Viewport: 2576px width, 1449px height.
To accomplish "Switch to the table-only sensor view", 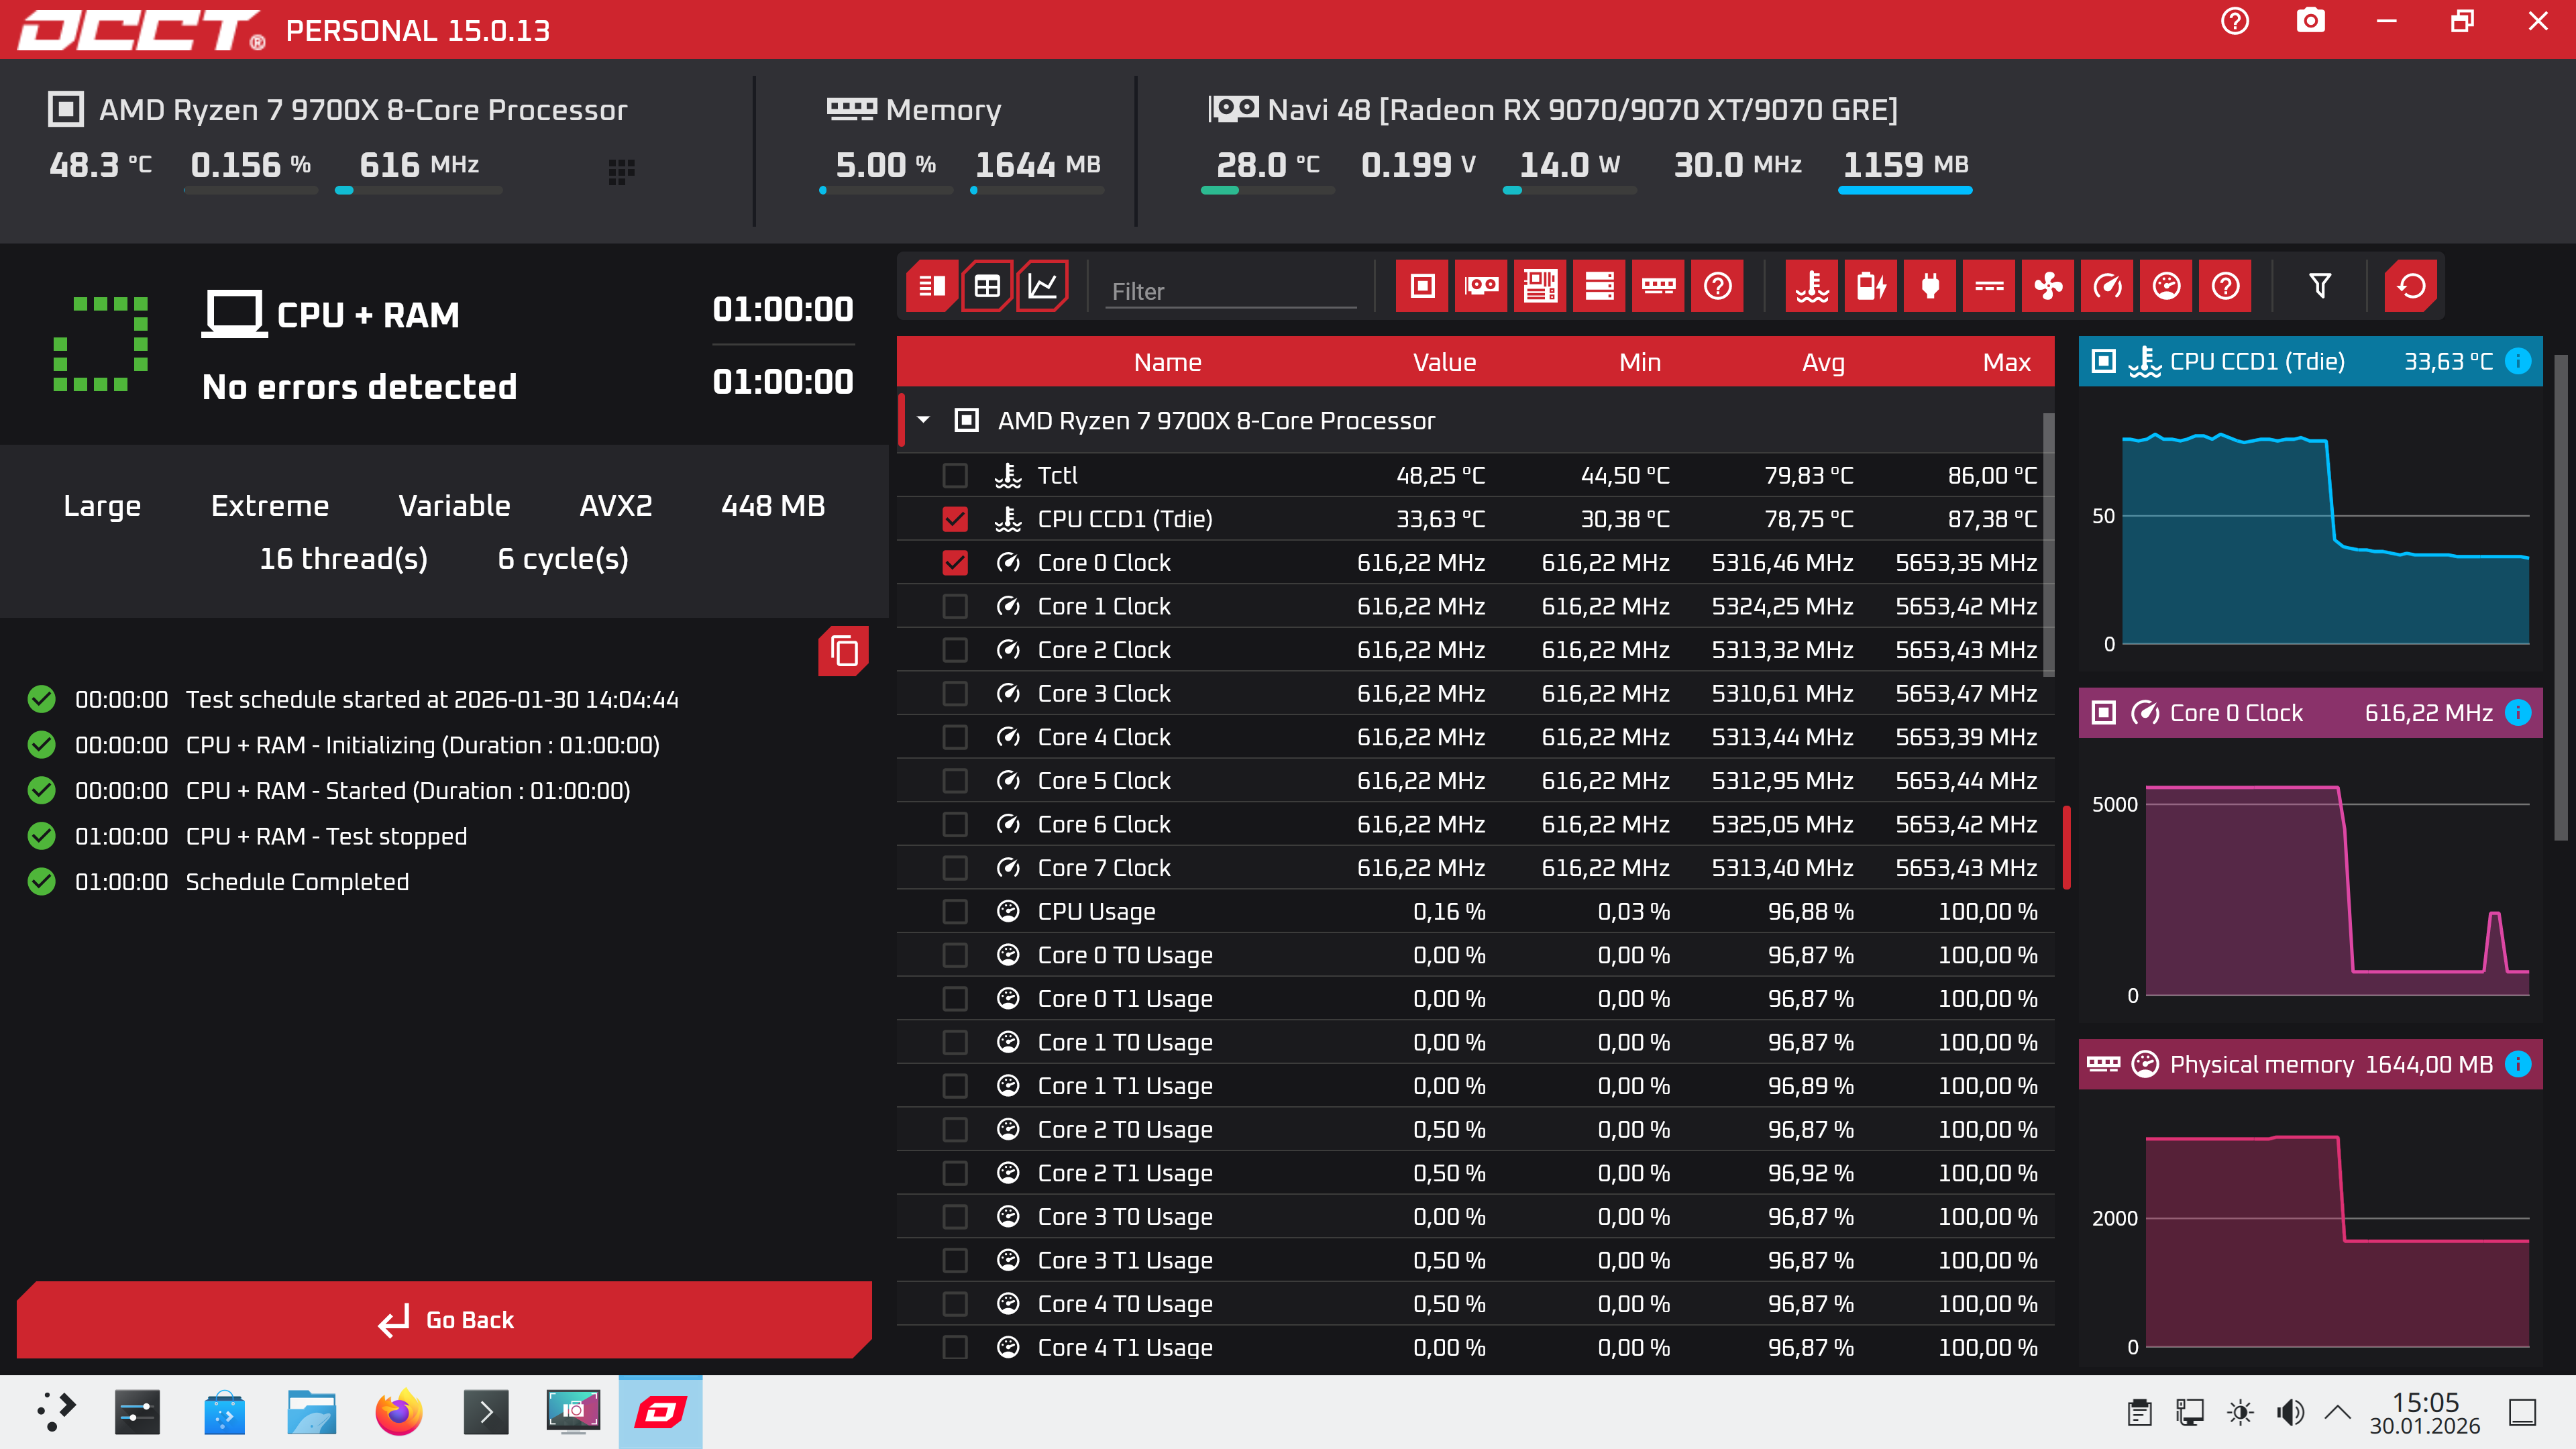I will point(987,287).
